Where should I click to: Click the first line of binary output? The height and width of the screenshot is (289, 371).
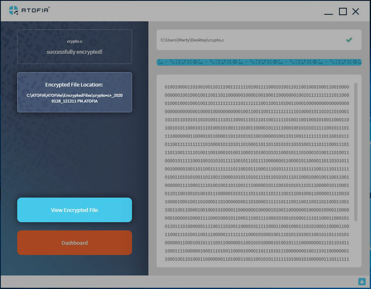[257, 87]
